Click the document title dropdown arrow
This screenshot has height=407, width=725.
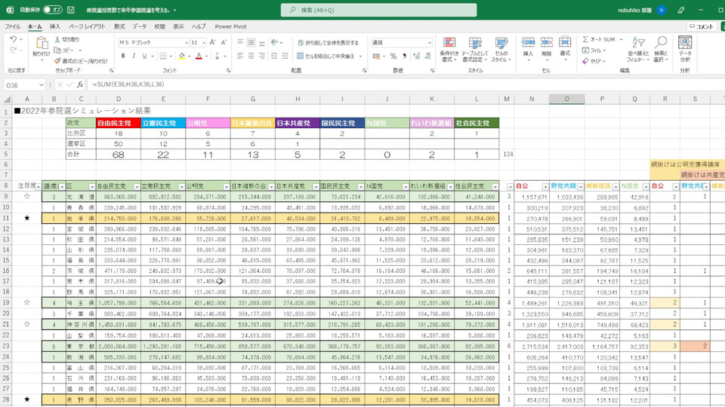(174, 10)
